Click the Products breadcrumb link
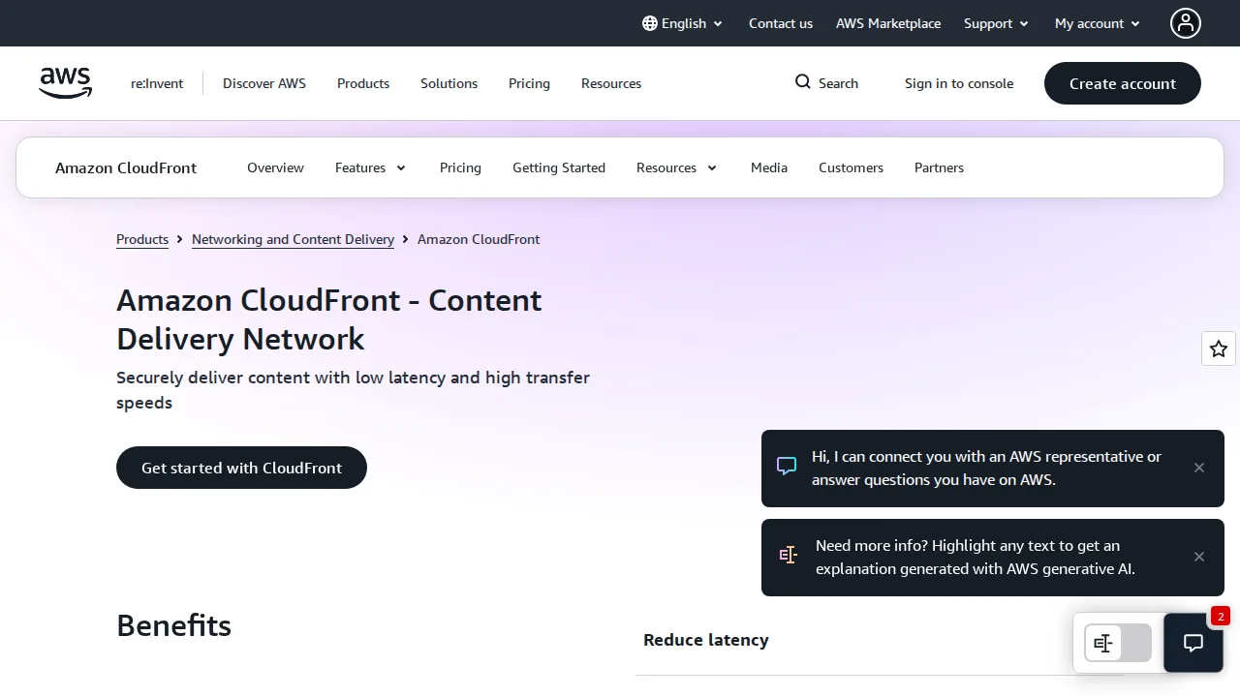Image resolution: width=1240 pixels, height=697 pixels. (x=142, y=239)
